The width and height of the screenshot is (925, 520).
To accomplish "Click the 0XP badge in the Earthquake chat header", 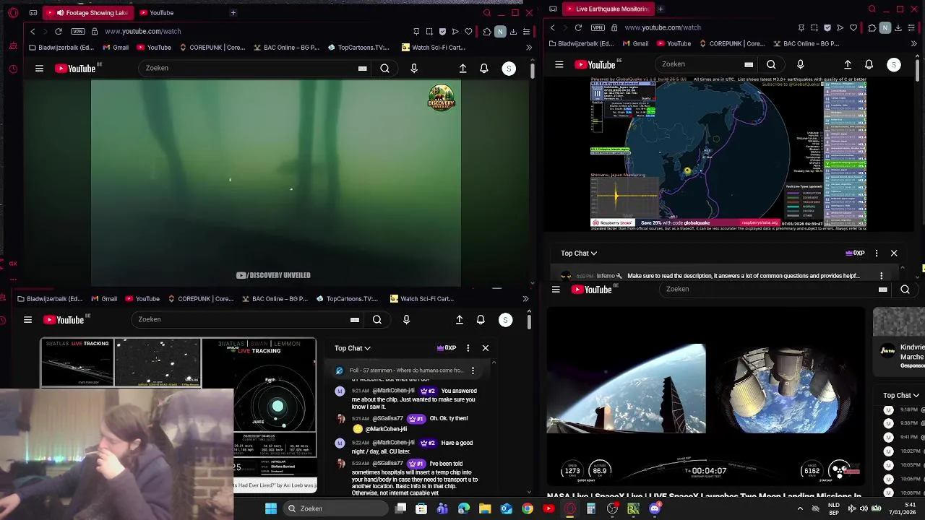I will [x=855, y=253].
